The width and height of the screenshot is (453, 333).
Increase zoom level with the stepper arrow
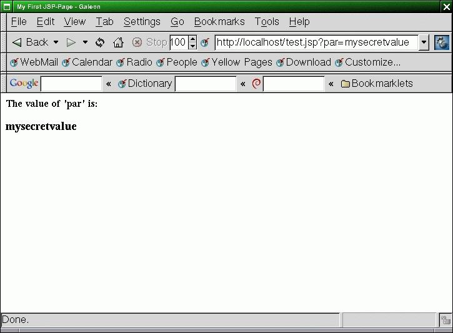(192, 39)
